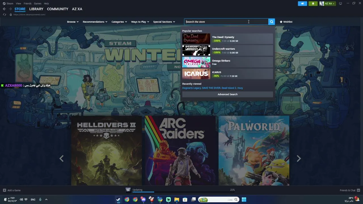Open Friends & Chat icon
This screenshot has height=204, width=363.
click(358, 190)
